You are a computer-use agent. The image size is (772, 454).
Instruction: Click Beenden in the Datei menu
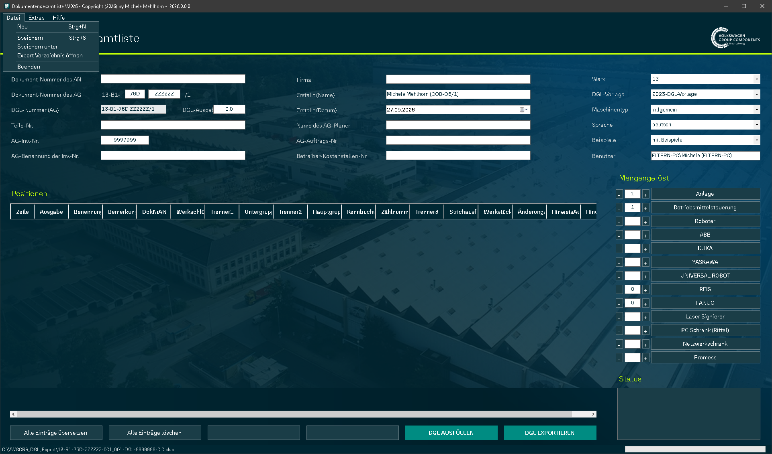(x=51, y=67)
